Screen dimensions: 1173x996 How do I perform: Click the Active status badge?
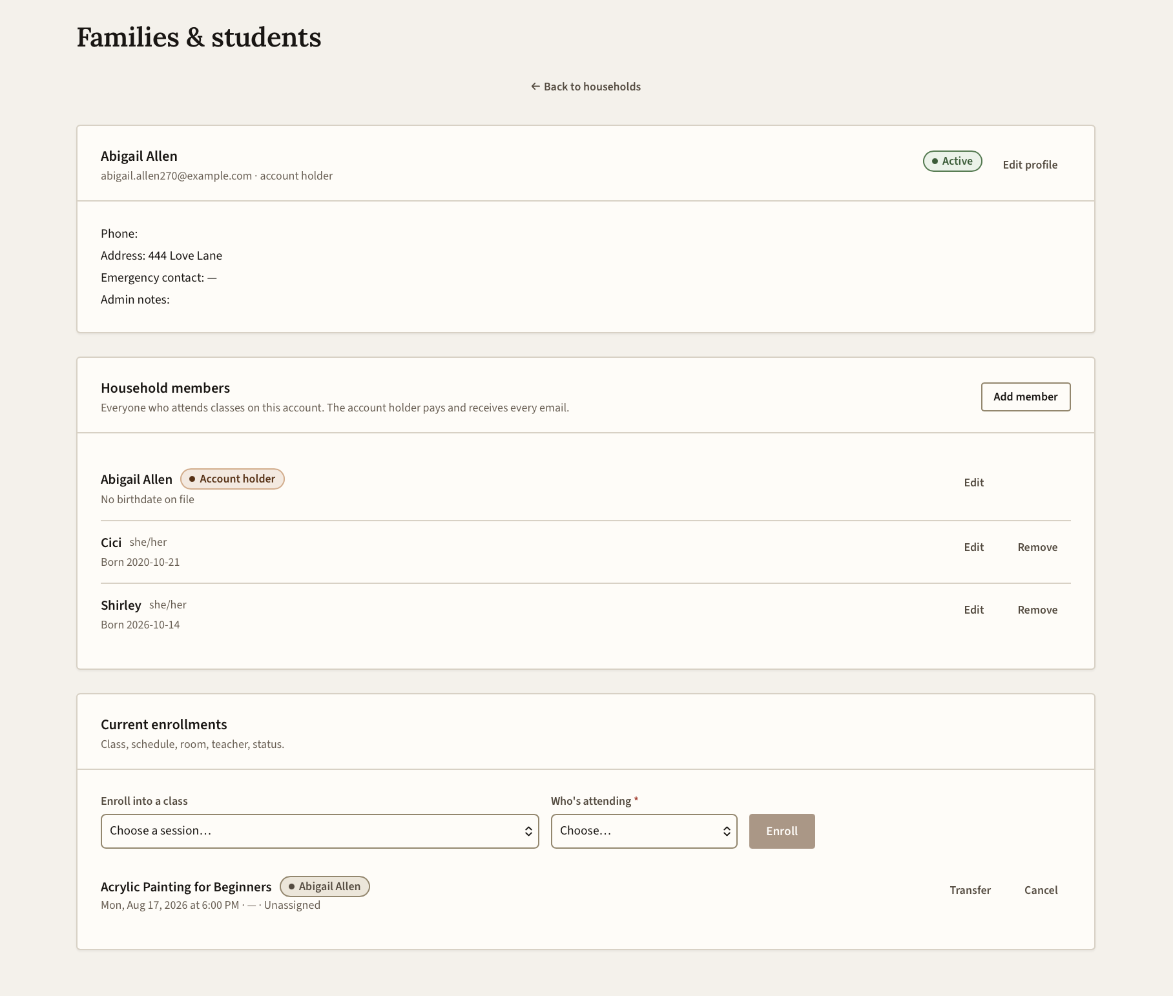(x=952, y=161)
